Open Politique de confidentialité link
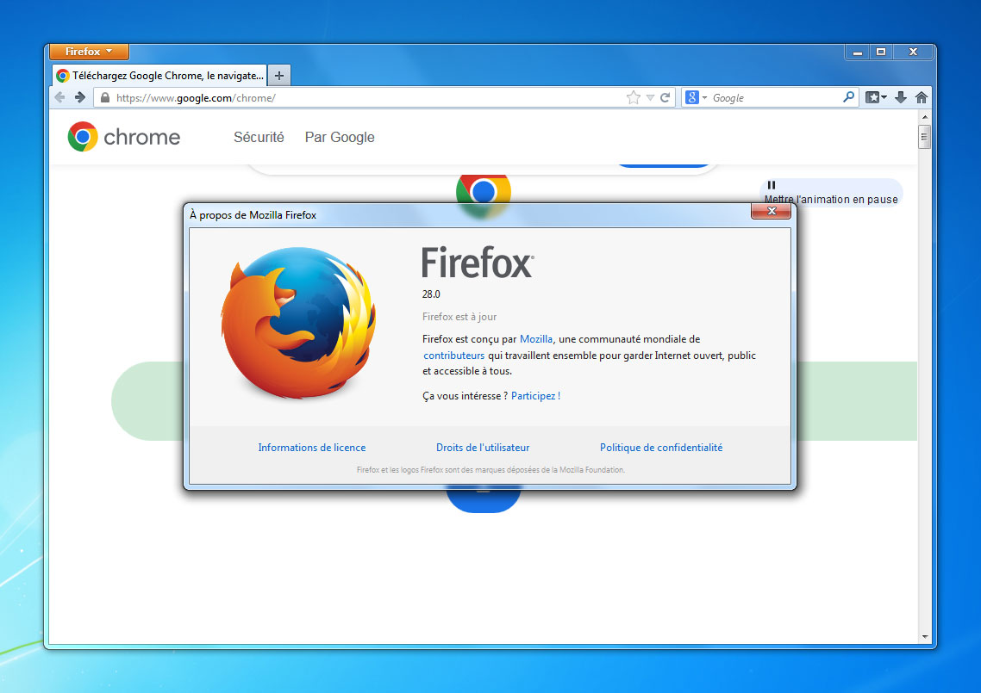The image size is (981, 693). (x=660, y=448)
